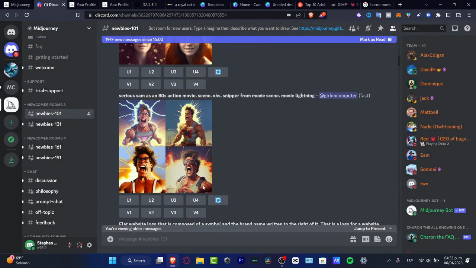This screenshot has width=476, height=268.
Task: Click reroll button under the upper image grid
Action: pyautogui.click(x=218, y=72)
